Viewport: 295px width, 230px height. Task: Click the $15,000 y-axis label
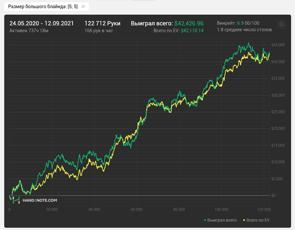click(x=278, y=145)
